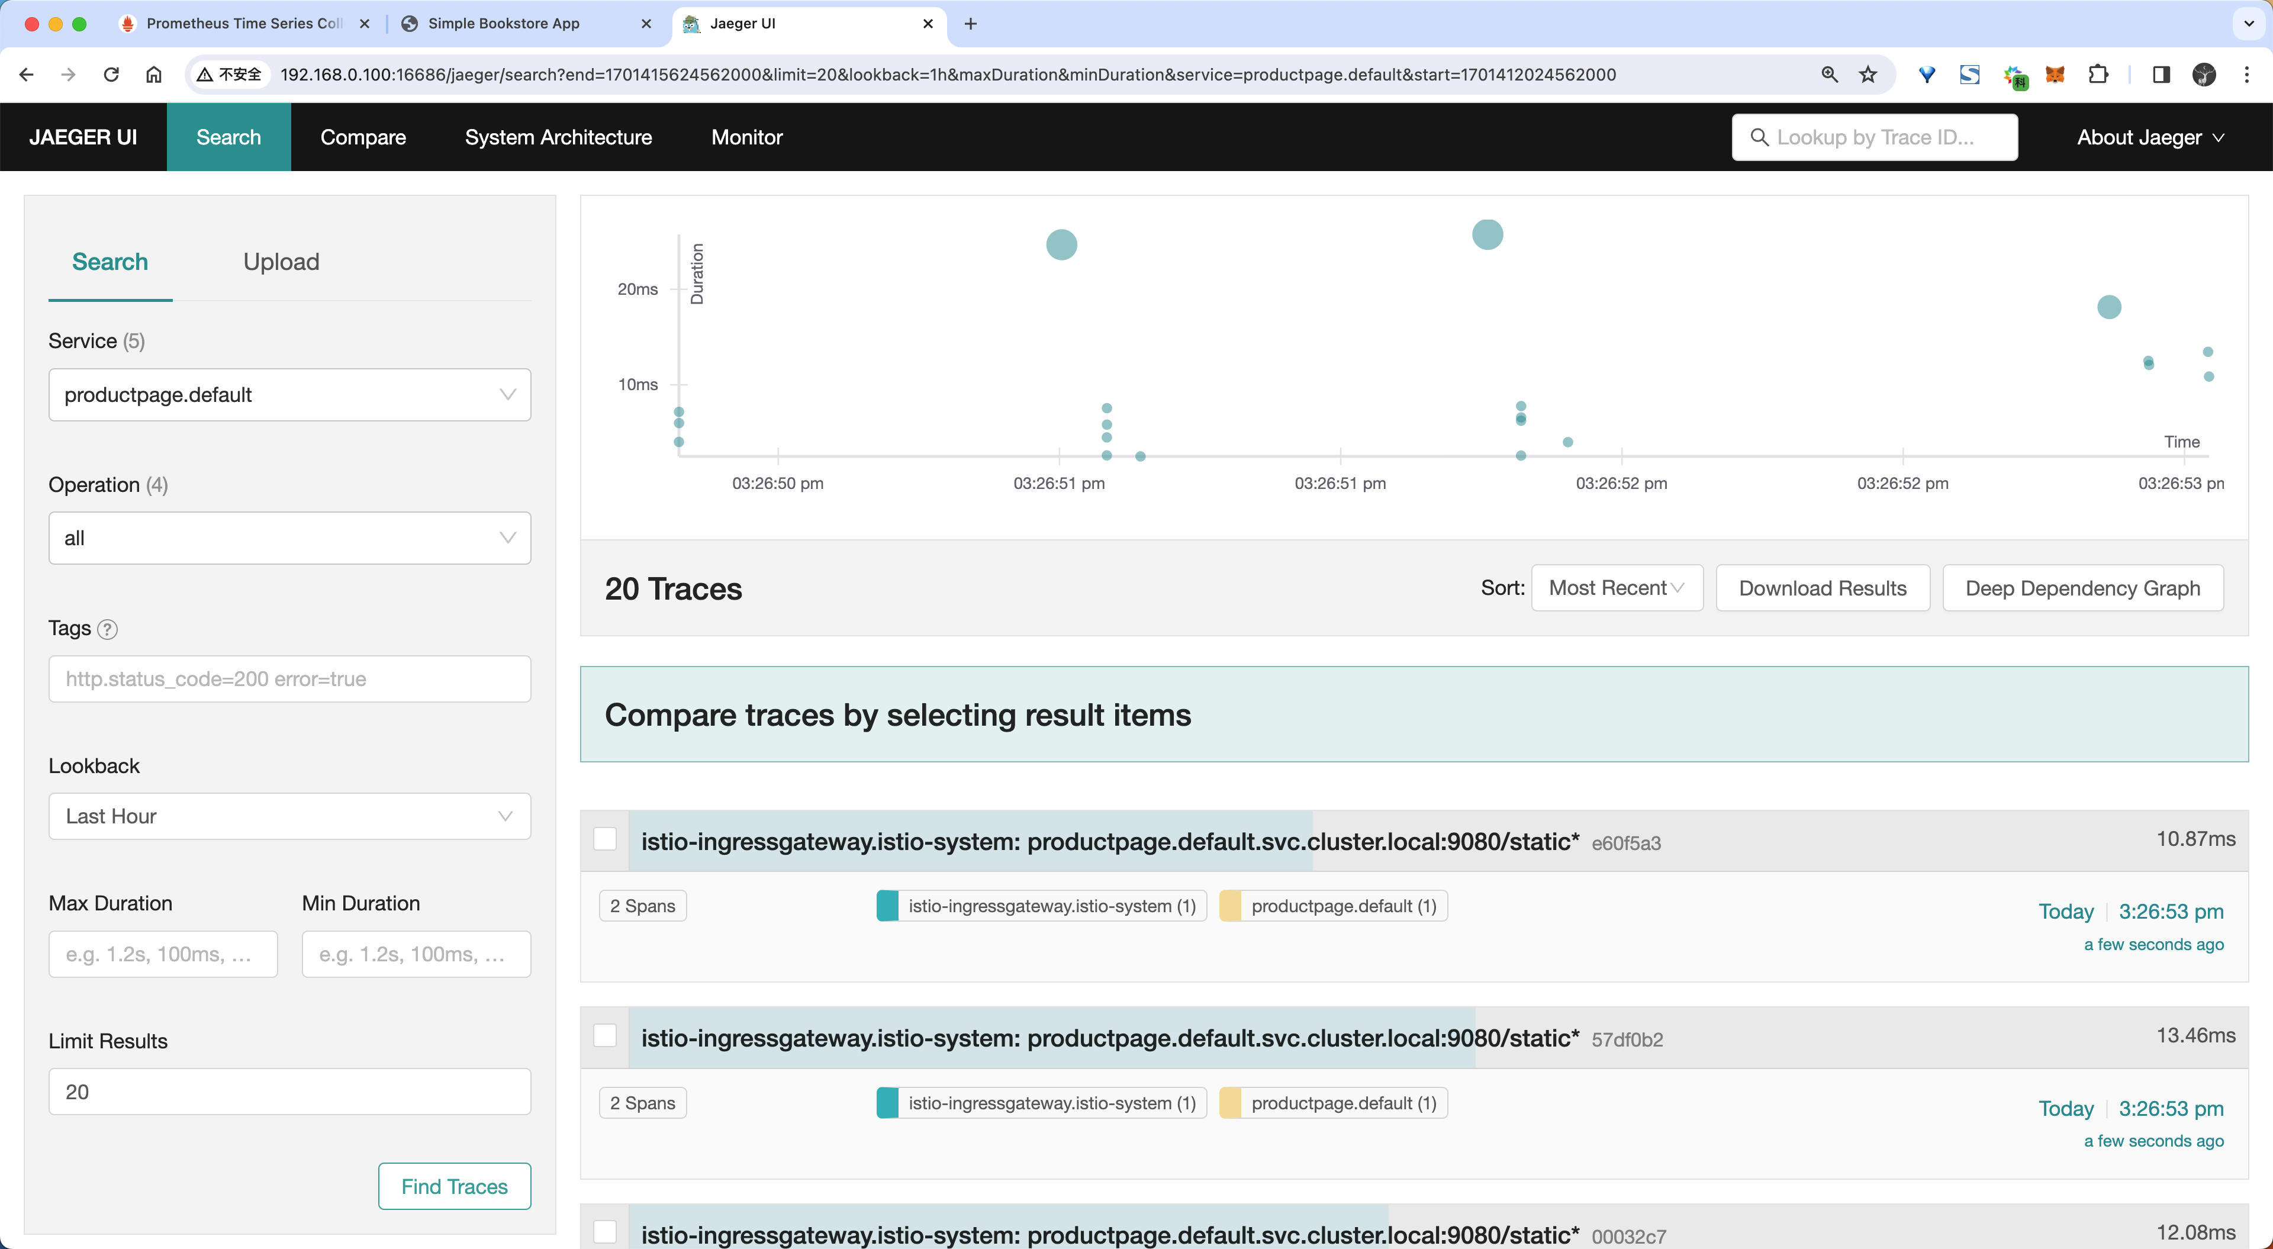
Task: Open the browser home page
Action: [153, 75]
